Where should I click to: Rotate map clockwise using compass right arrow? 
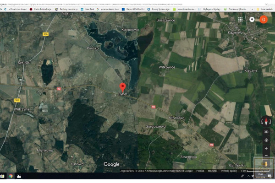pos(270,121)
